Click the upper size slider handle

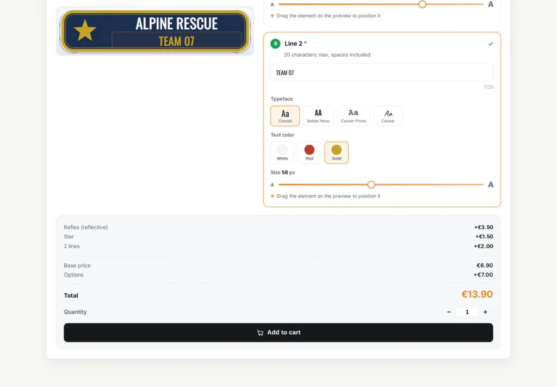(x=422, y=4)
